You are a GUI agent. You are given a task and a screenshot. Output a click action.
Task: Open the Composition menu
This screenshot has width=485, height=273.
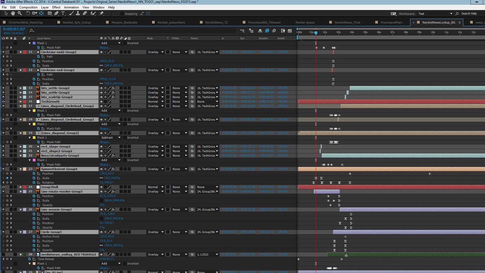28,7
